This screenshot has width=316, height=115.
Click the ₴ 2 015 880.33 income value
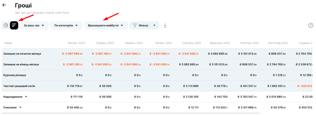pyautogui.click(x=276, y=97)
